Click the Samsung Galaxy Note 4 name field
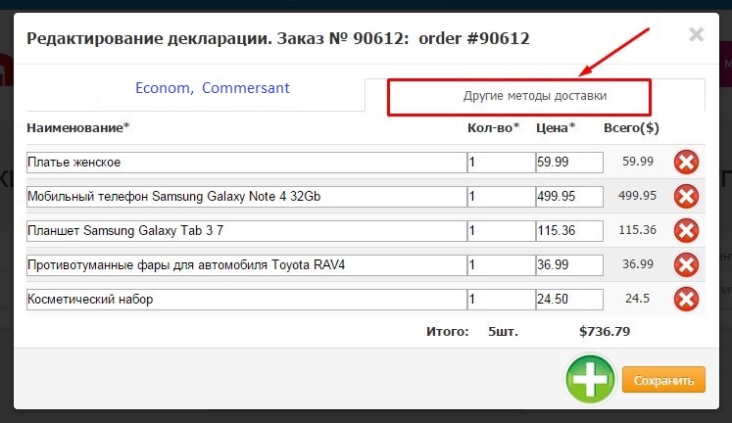732x423 pixels. [x=246, y=196]
